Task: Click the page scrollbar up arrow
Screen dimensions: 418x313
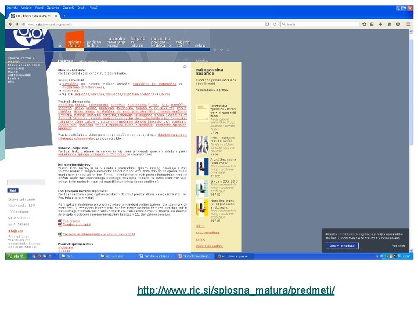Action: coord(411,31)
